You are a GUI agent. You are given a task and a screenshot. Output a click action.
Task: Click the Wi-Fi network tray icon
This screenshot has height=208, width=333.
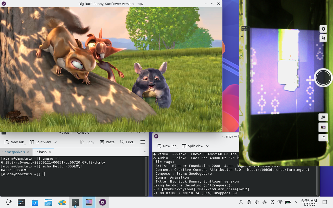(280, 202)
